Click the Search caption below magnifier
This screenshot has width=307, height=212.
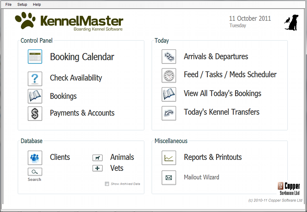[35, 179]
